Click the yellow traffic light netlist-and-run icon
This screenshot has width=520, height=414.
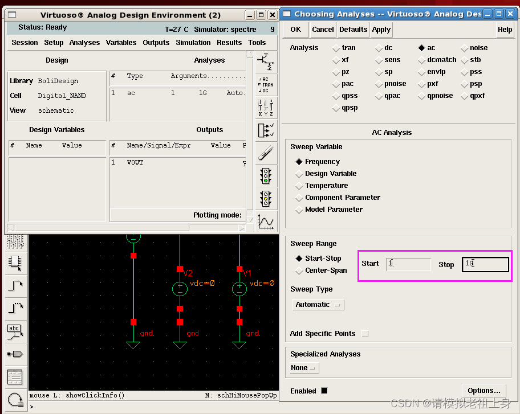(266, 199)
